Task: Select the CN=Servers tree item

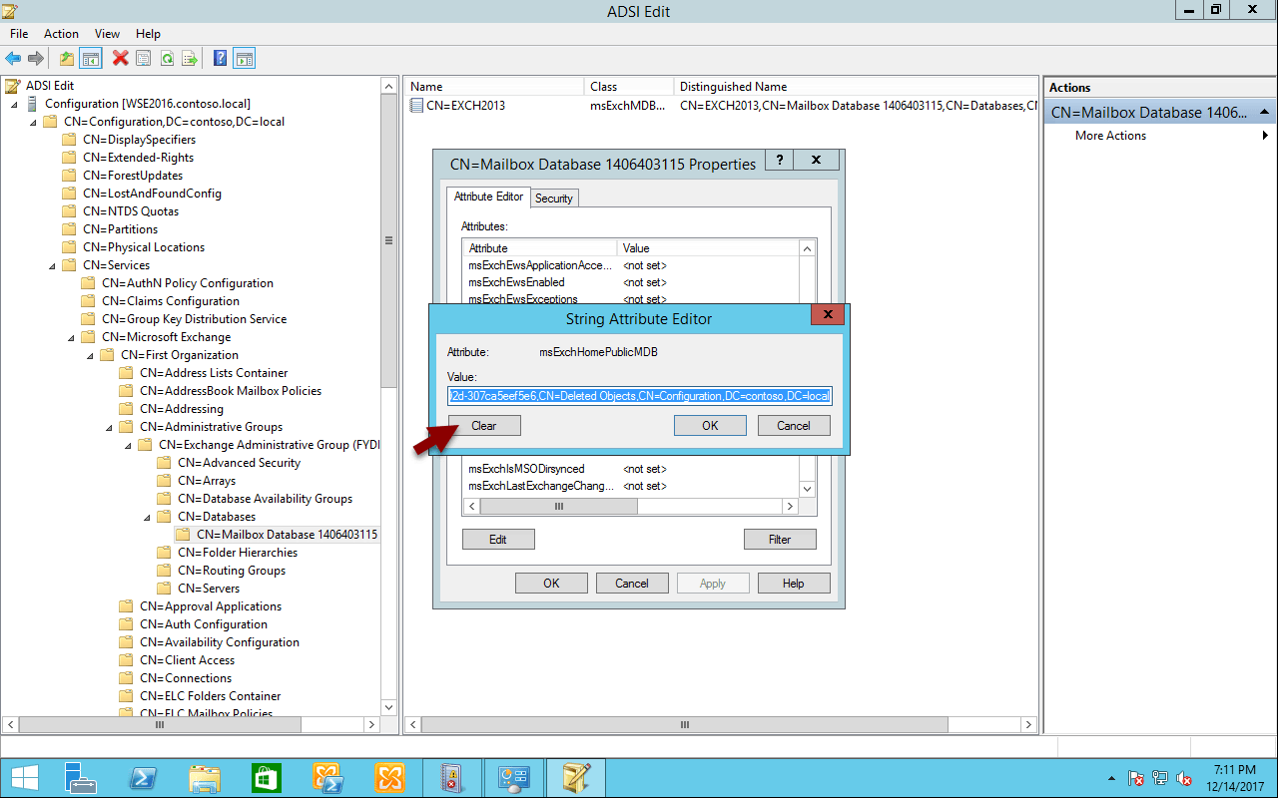Action: pos(209,589)
